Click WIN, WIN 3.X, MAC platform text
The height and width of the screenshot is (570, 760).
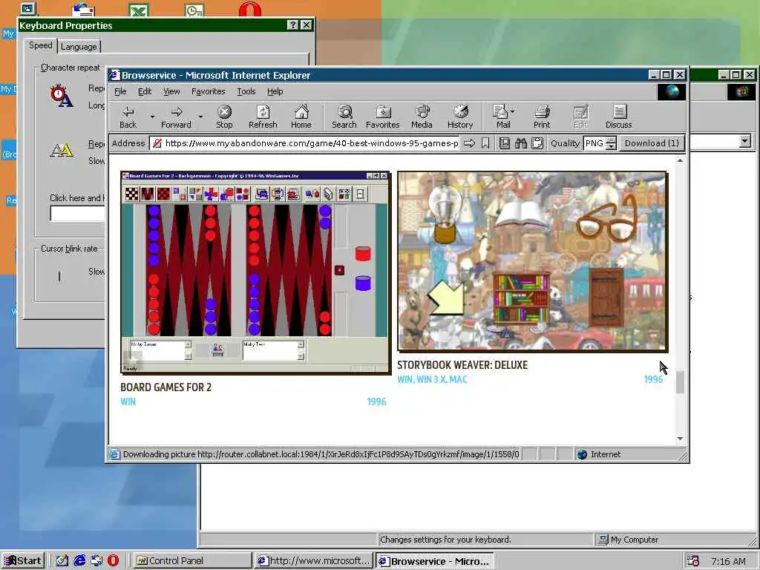pos(433,379)
